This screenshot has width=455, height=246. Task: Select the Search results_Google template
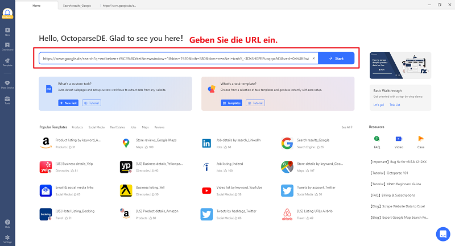(x=305, y=143)
